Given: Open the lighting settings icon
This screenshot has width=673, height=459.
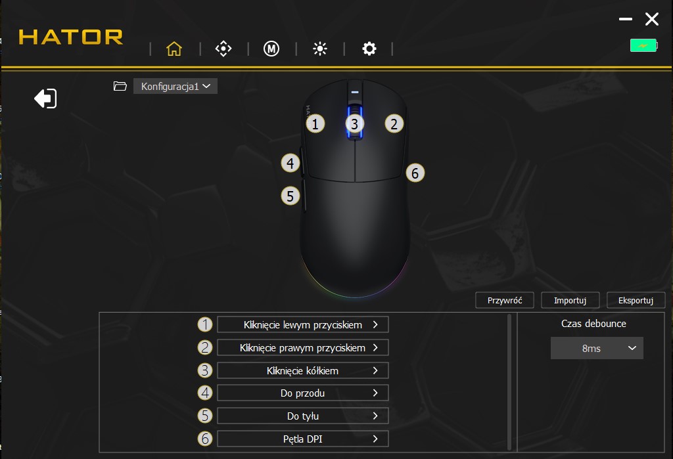Looking at the screenshot, I should (320, 49).
